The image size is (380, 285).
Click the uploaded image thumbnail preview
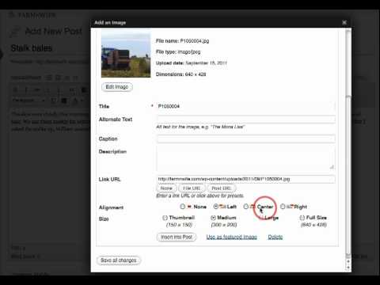tap(126, 54)
